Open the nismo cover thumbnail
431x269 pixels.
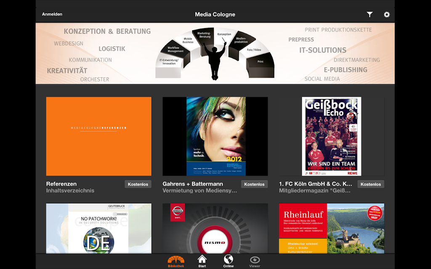click(x=215, y=228)
